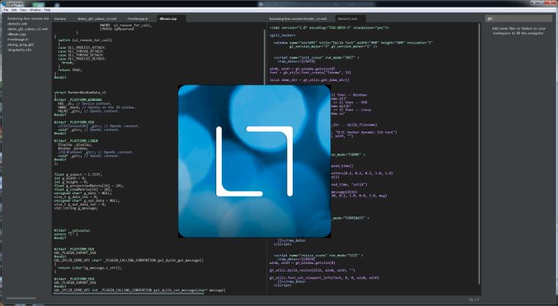Open the View menu
Image resolution: width=558 pixels, height=306 pixels.
[x=23, y=10]
